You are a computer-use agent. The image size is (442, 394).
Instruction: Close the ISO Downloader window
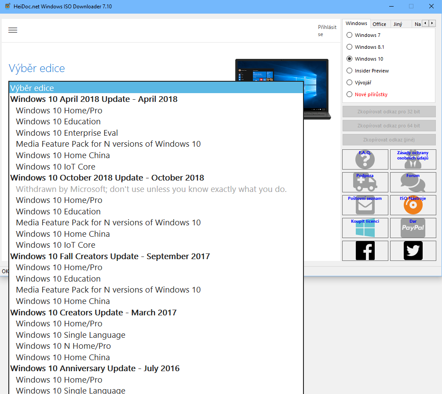(x=431, y=6)
